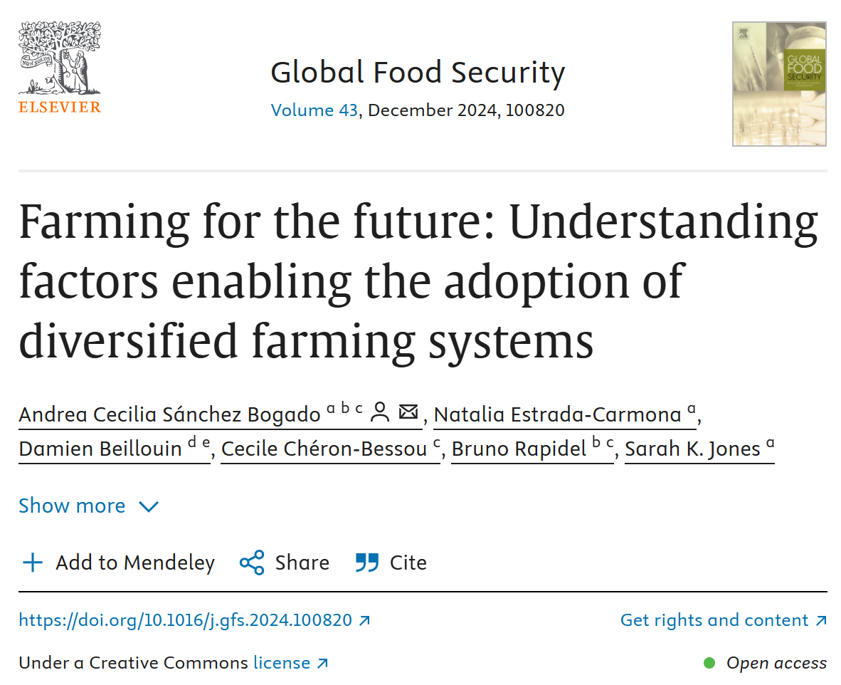Open author Cecile Chéron-Bessou details

323,449
